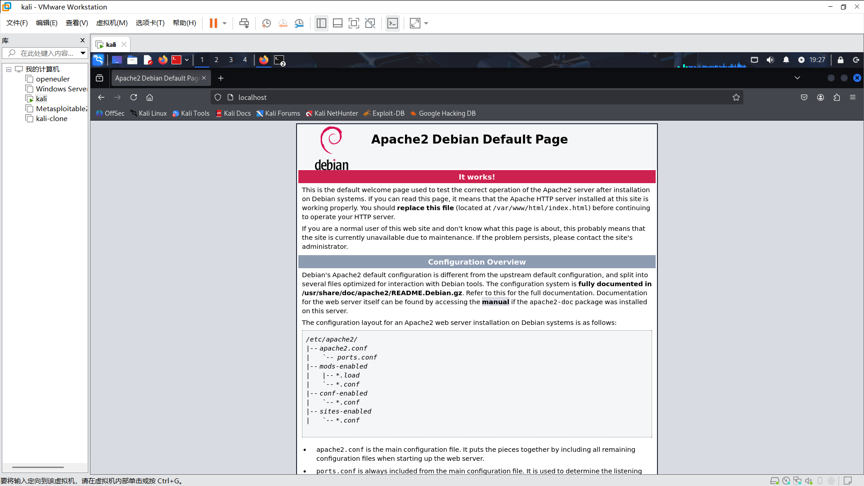Image resolution: width=864 pixels, height=486 pixels.
Task: Bookmark page with the star icon
Action: (x=736, y=97)
